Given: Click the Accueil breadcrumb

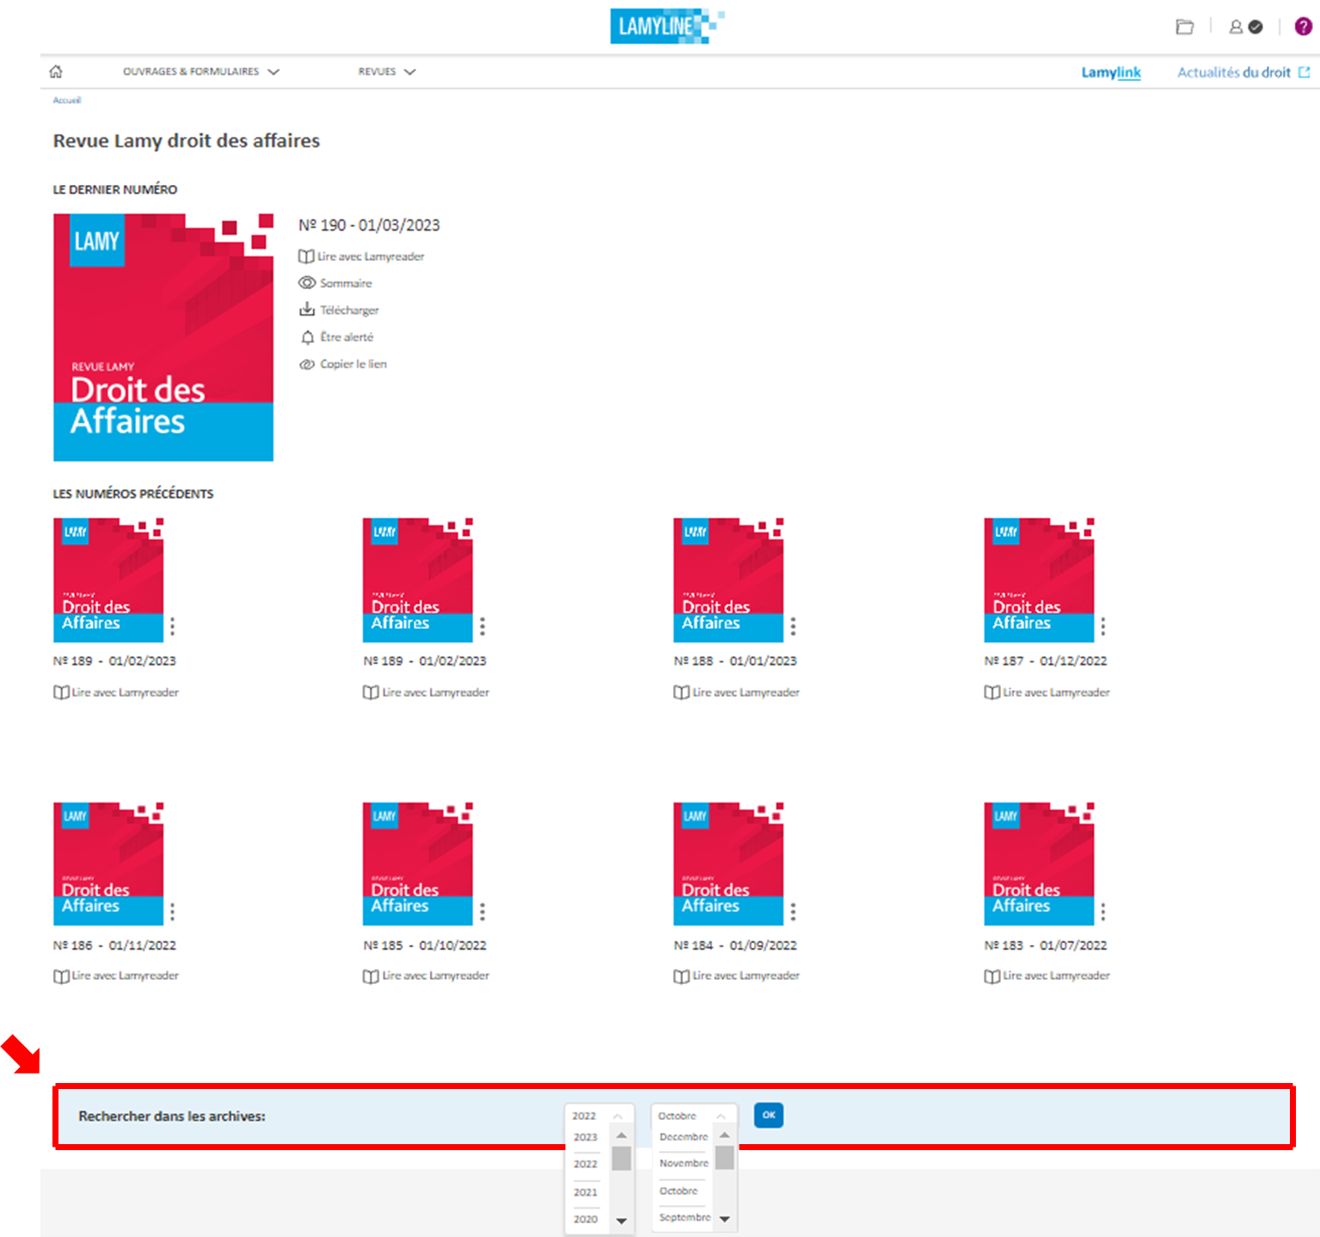Looking at the screenshot, I should tap(67, 100).
